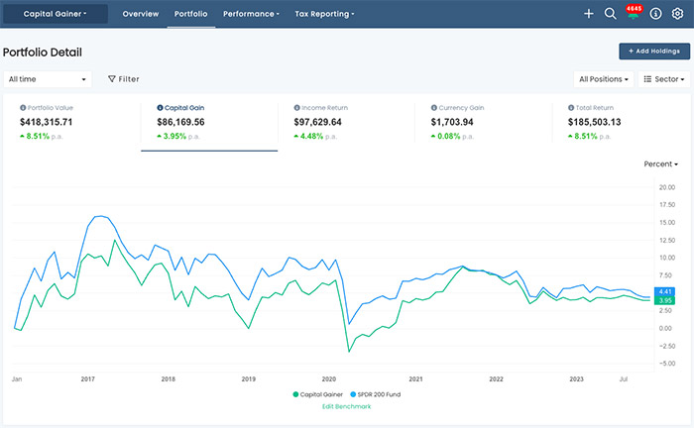Click the Edit Benchmark link
Screen dimensions: 694x428
point(347,406)
